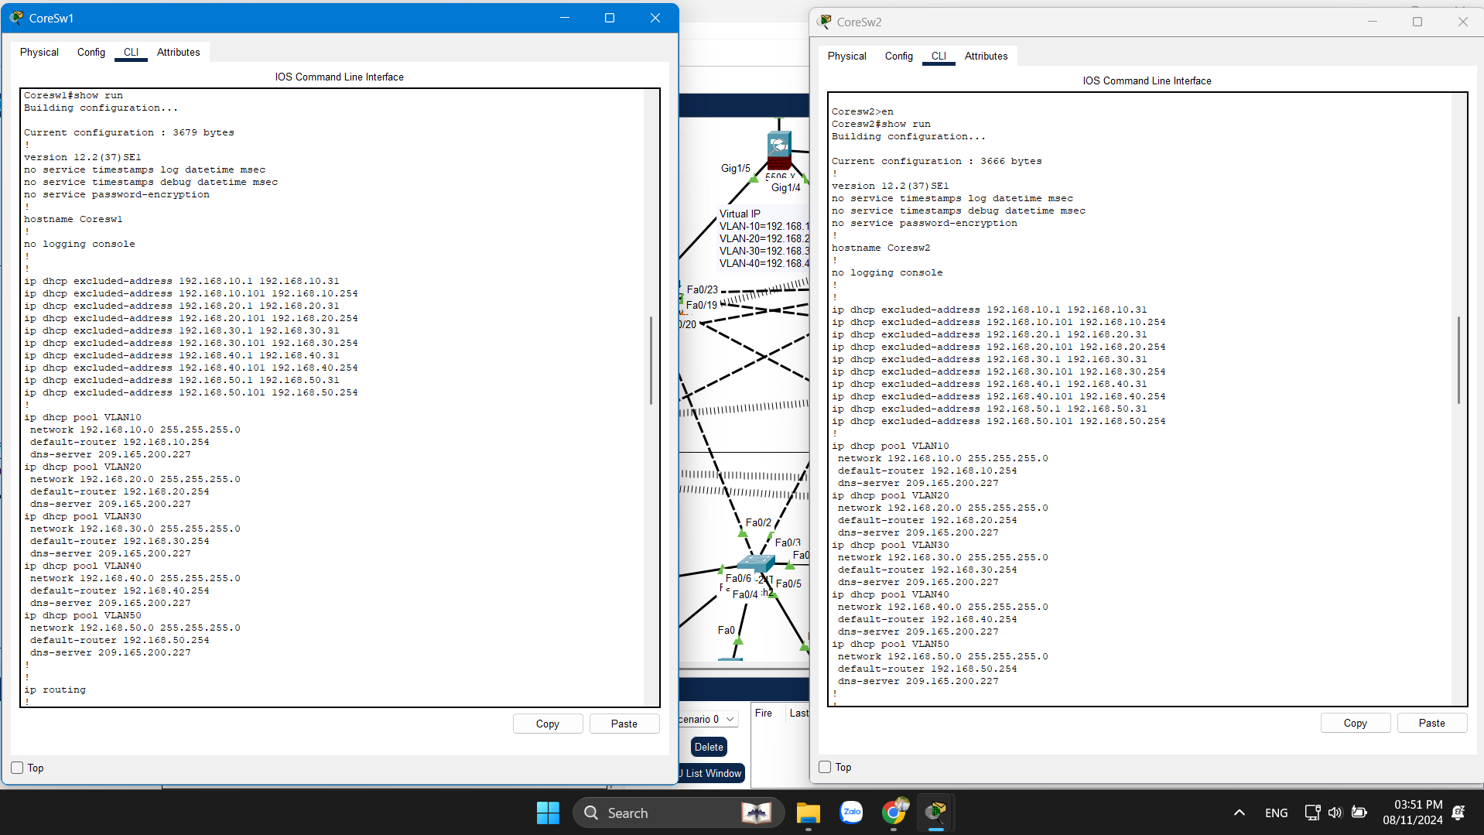Open the Physical tab in CoreSw1 window
Screen dimensions: 1484x835
coord(39,52)
